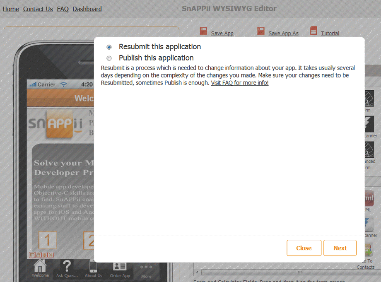
Task: Open the FAQ link in the top navigation
Action: [x=63, y=9]
